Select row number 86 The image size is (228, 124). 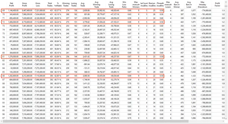pos(3,76)
